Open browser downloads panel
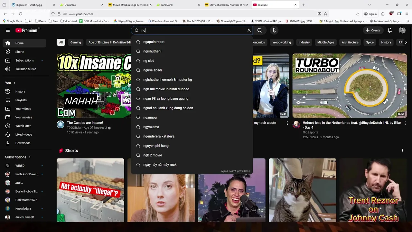 coord(358,14)
